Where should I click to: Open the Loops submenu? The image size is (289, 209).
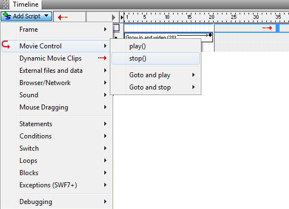[57, 161]
